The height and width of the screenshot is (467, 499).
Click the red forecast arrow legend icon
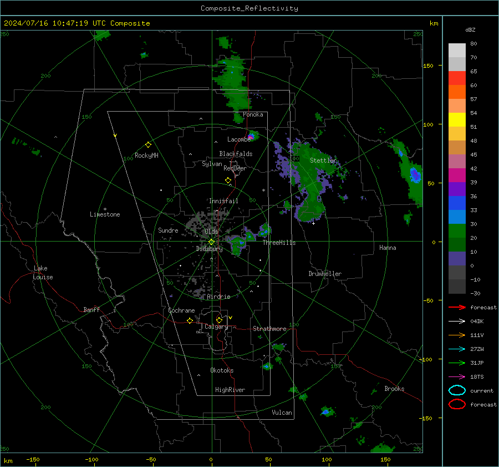click(457, 307)
